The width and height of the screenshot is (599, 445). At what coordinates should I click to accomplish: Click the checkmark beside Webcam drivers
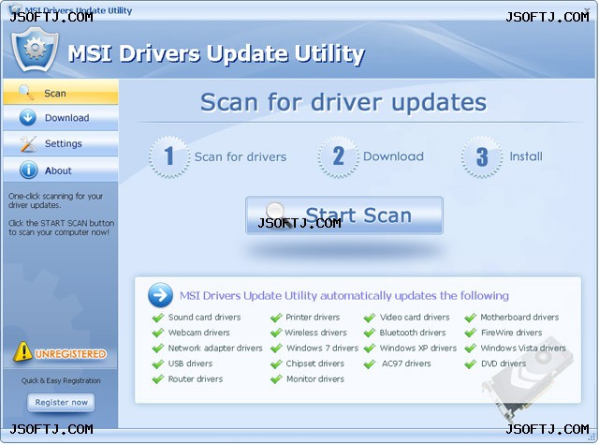158,333
